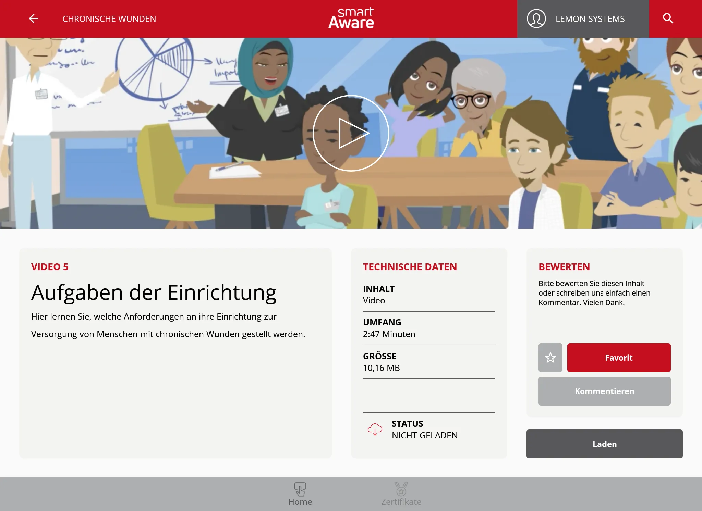Click the cloud download status icon
The image size is (702, 511).
pyautogui.click(x=375, y=429)
